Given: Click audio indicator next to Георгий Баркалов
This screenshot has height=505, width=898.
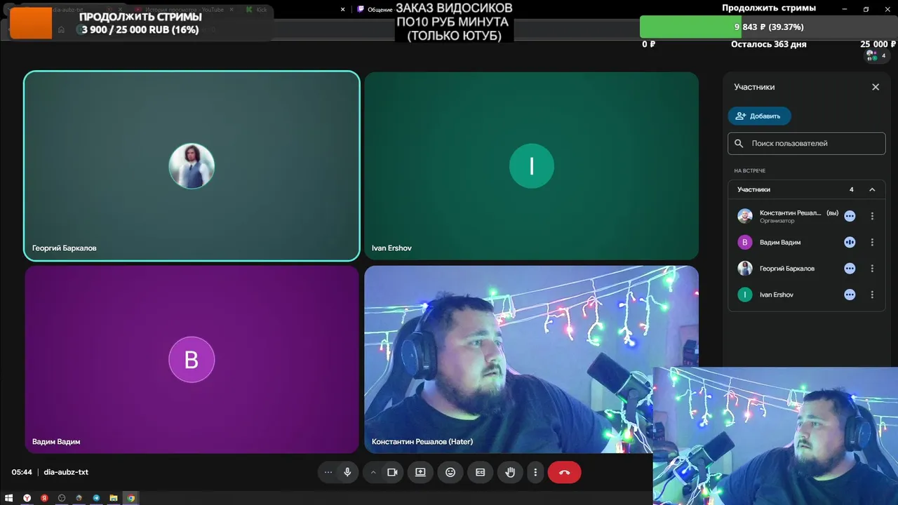Looking at the screenshot, I should tap(850, 269).
